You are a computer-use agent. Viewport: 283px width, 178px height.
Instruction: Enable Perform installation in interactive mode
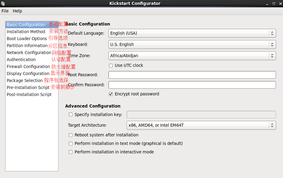[71, 152]
